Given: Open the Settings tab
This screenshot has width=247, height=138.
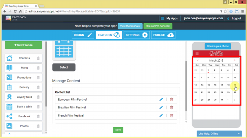Looking at the screenshot, I should coord(136,35).
